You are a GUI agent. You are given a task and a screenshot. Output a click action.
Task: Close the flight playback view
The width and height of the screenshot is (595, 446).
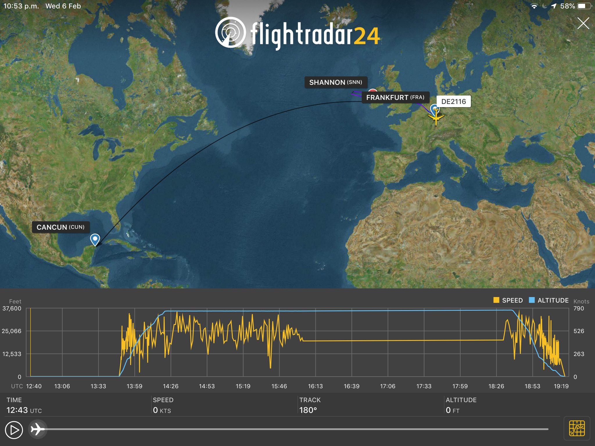pos(583,23)
